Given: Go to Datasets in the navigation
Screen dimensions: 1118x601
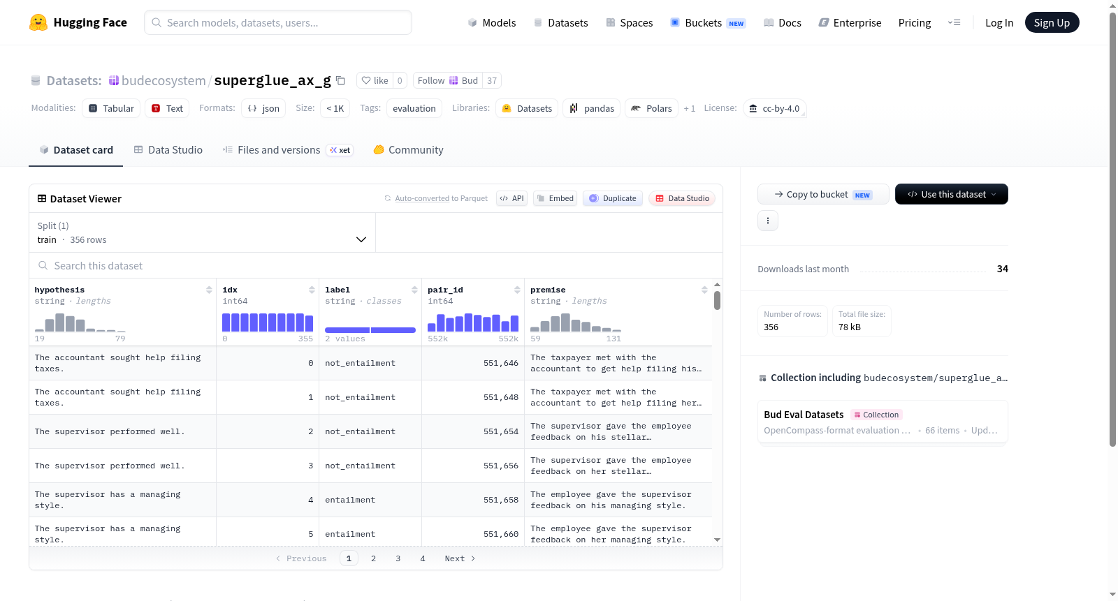Looking at the screenshot, I should (560, 22).
